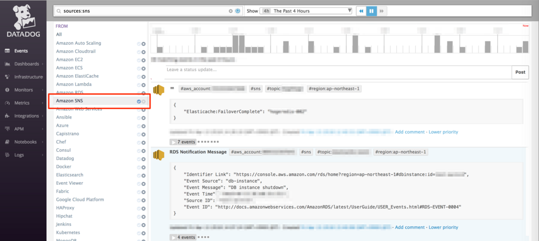The image size is (539, 241).
Task: Exclude Ansible source using x icon
Action: 143,118
